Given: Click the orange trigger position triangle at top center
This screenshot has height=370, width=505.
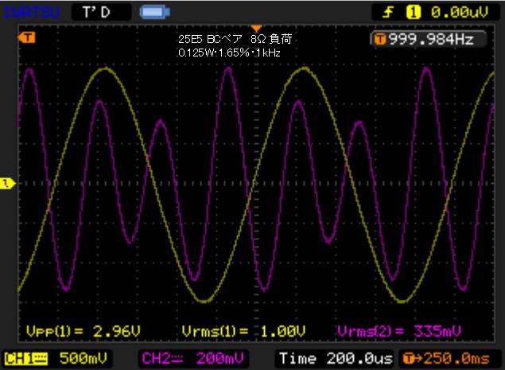Looking at the screenshot, I should (256, 28).
